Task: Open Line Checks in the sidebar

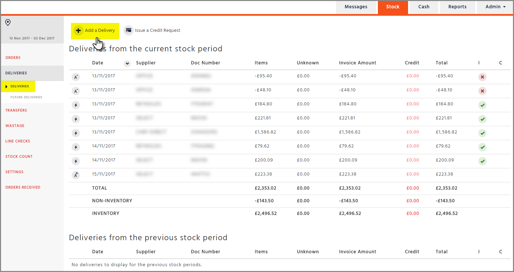Action: click(18, 141)
